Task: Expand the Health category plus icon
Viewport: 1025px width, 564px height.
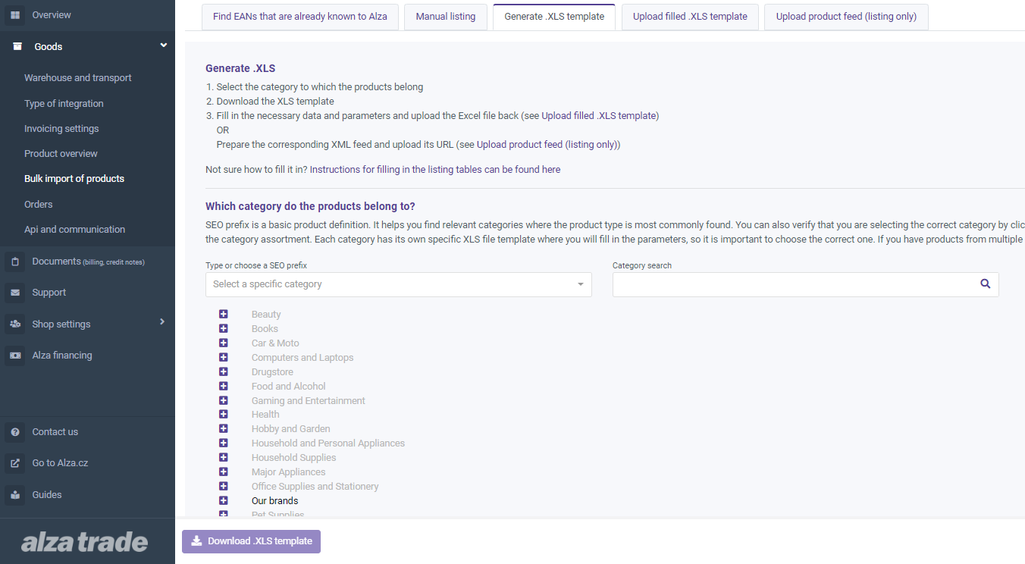Action: [224, 414]
